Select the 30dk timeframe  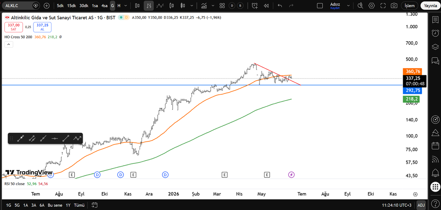click(x=84, y=6)
